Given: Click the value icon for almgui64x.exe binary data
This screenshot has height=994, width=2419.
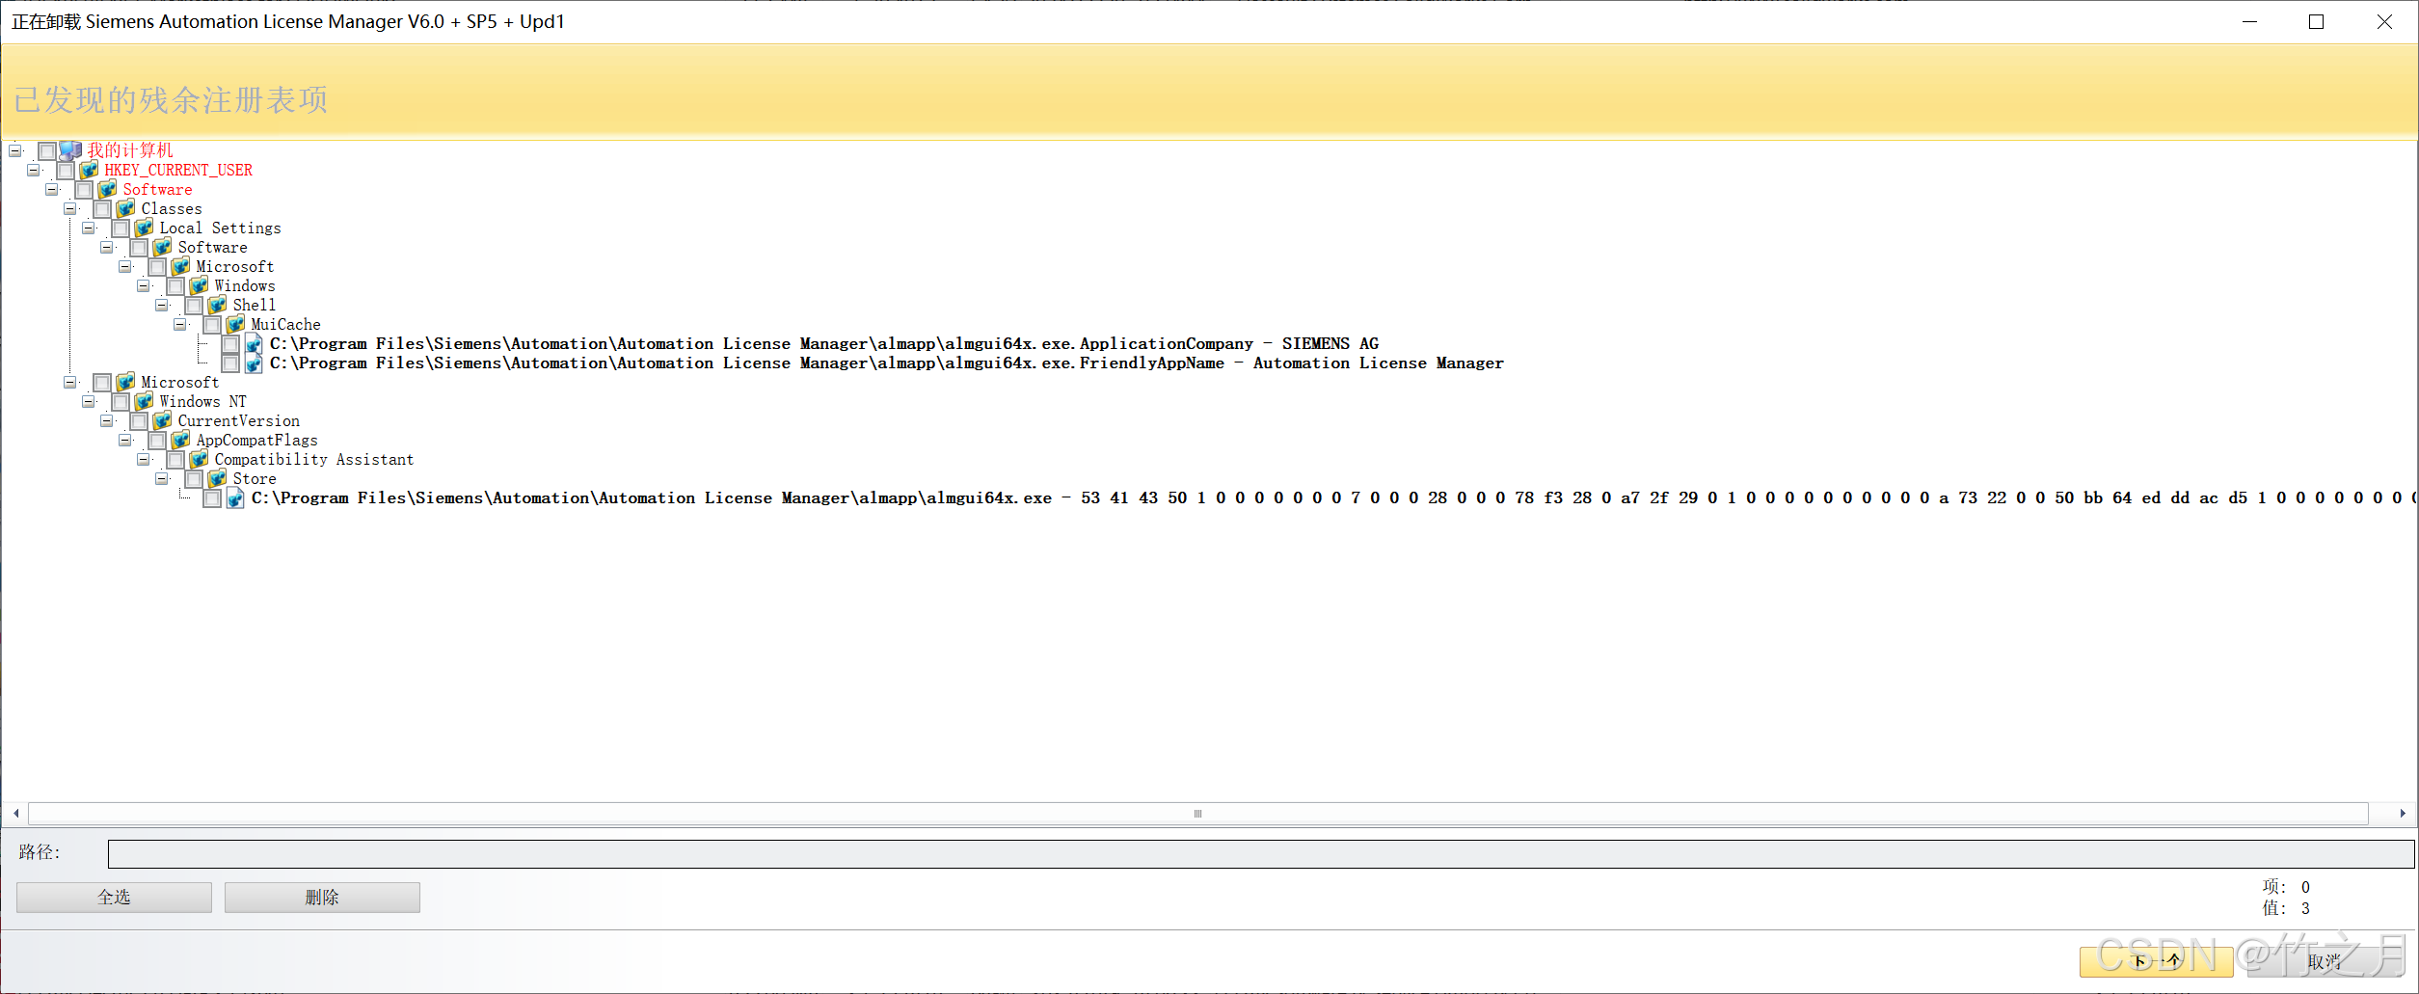Looking at the screenshot, I should tap(235, 497).
